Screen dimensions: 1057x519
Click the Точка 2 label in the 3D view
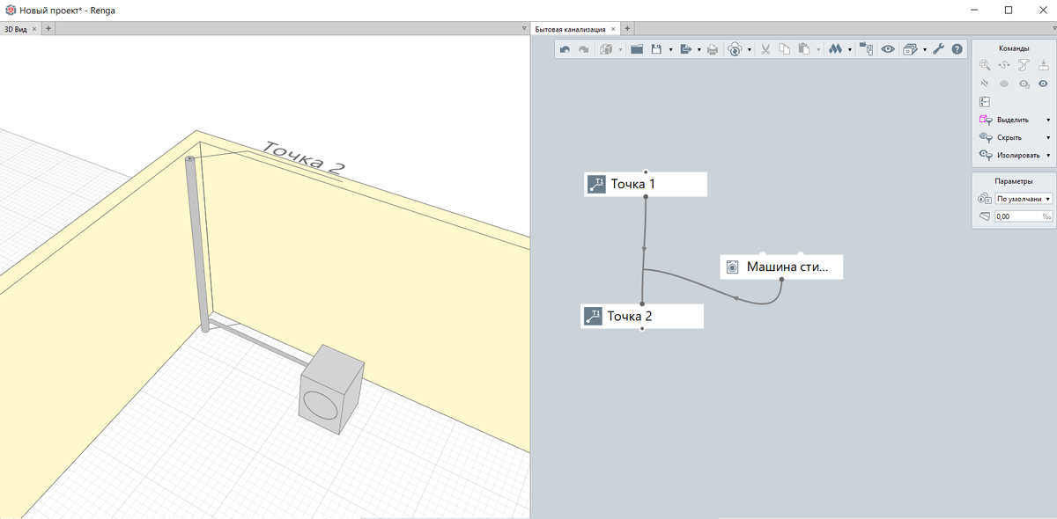[x=305, y=157]
